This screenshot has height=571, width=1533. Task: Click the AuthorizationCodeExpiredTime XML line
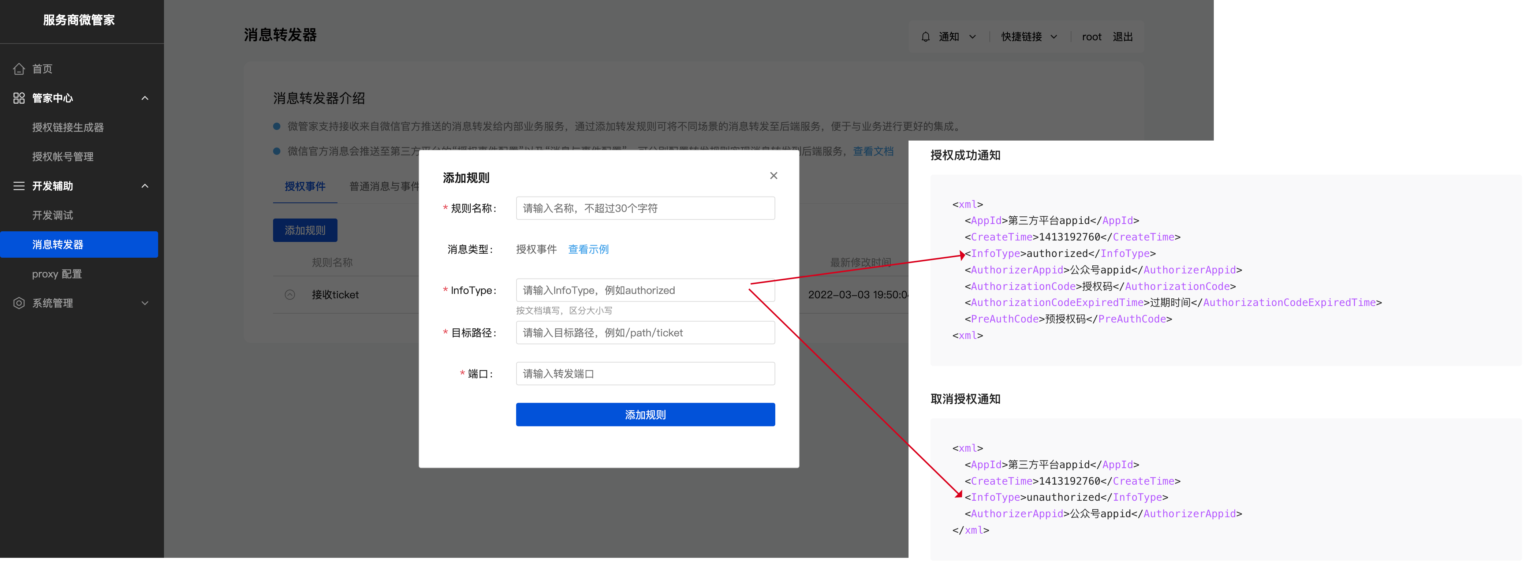[1173, 302]
